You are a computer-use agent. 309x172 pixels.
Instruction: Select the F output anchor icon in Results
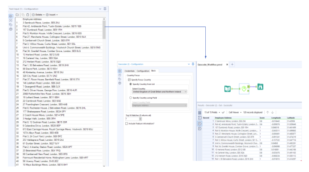pos(200,128)
